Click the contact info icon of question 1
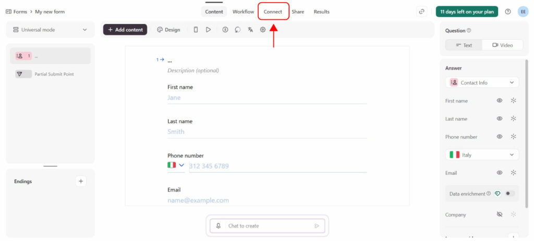This screenshot has width=534, height=241. point(20,56)
